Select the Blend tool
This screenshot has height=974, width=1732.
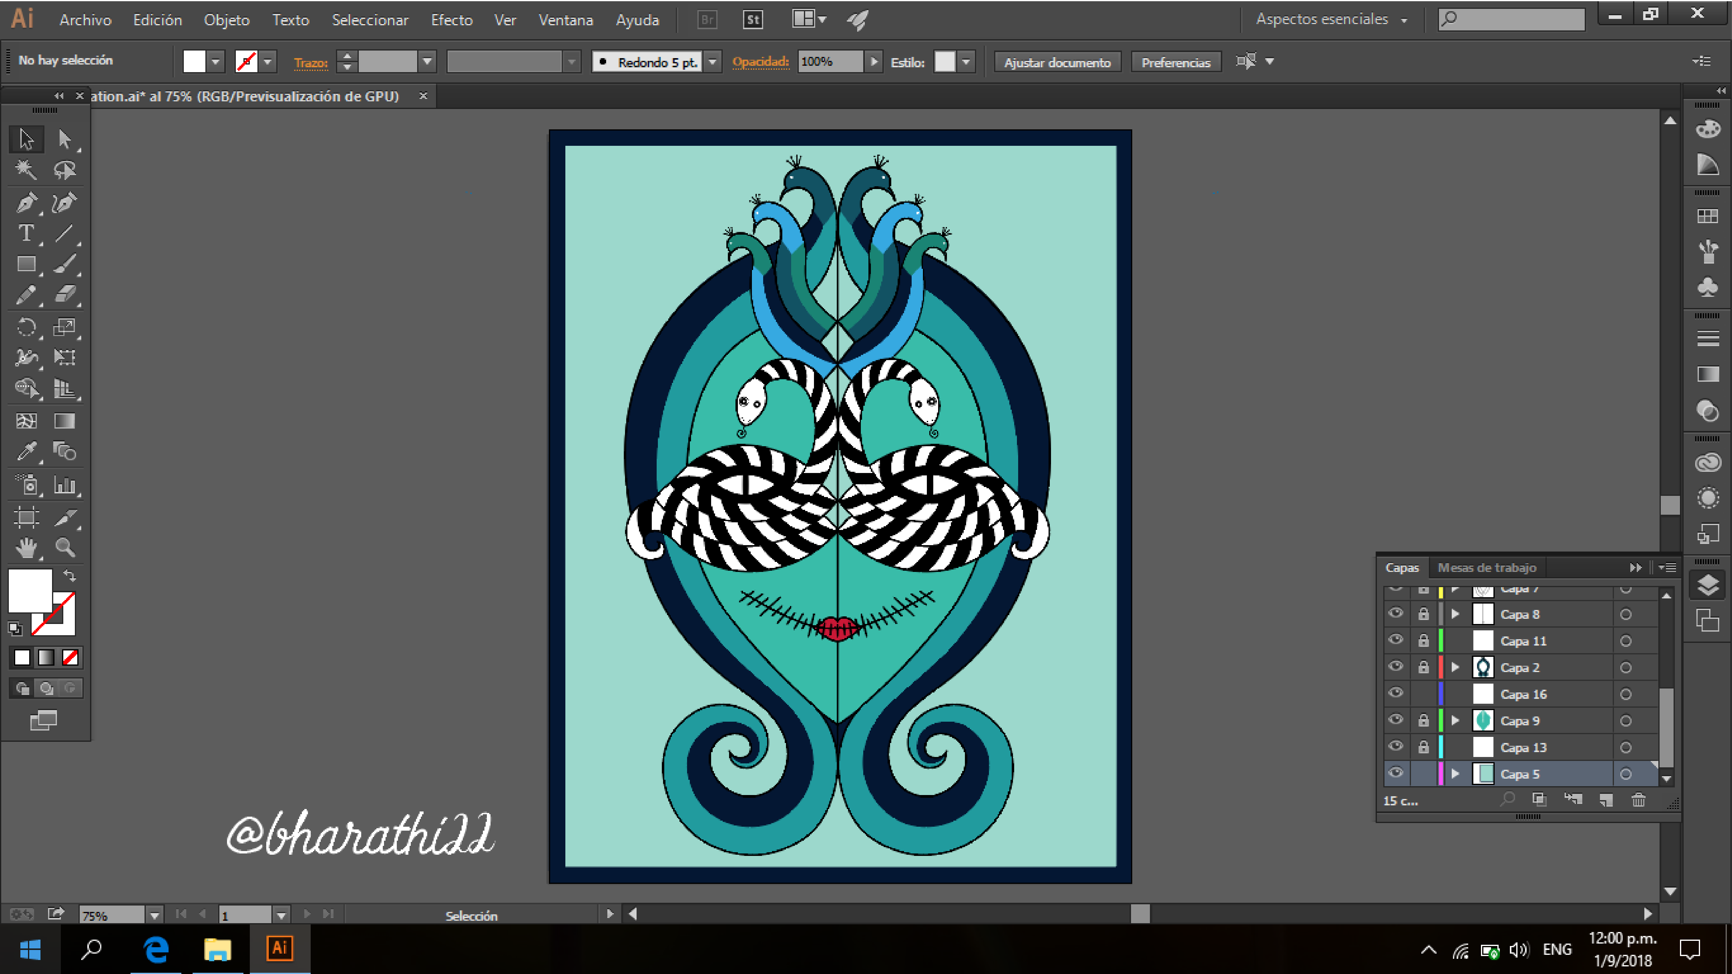[65, 451]
